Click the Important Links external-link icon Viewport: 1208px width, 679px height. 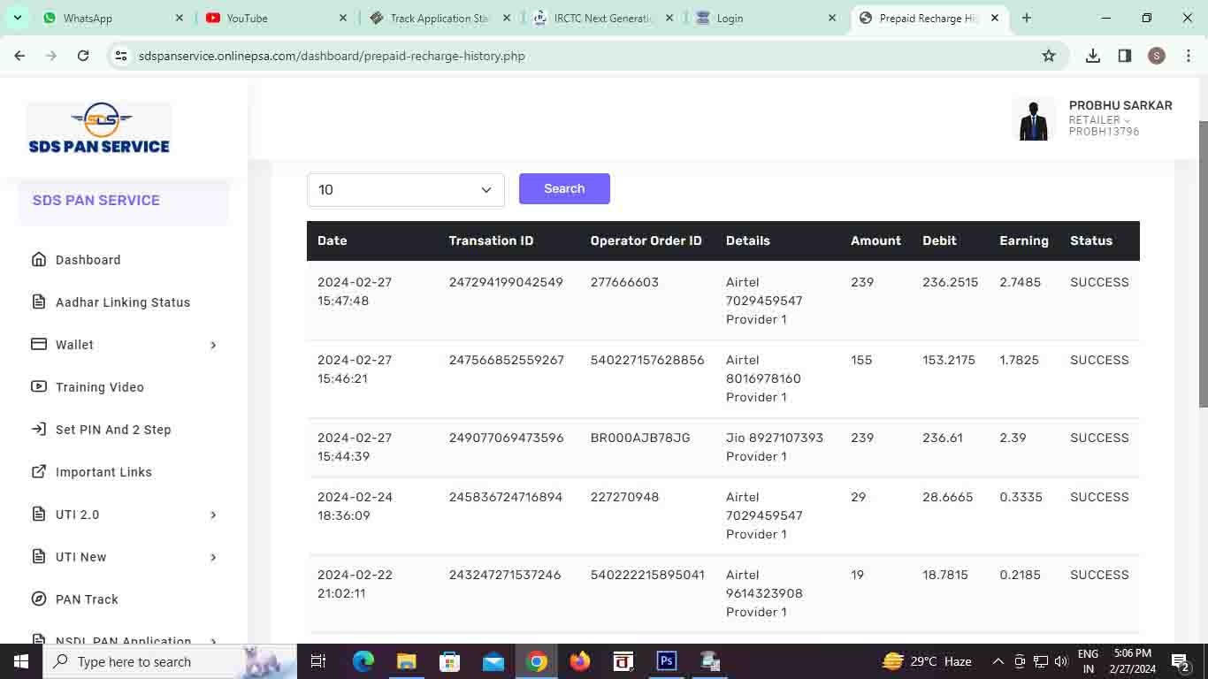tap(39, 472)
